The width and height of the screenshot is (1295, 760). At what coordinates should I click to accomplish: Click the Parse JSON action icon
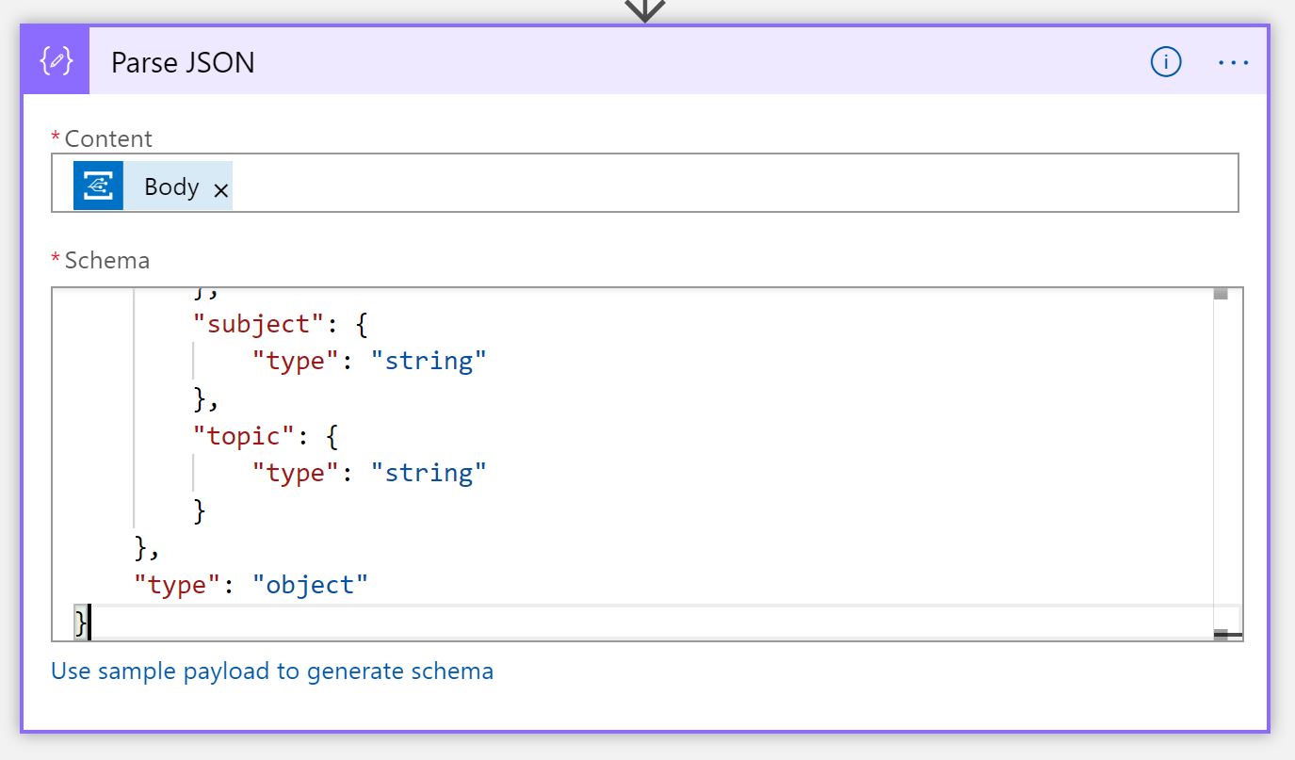56,62
